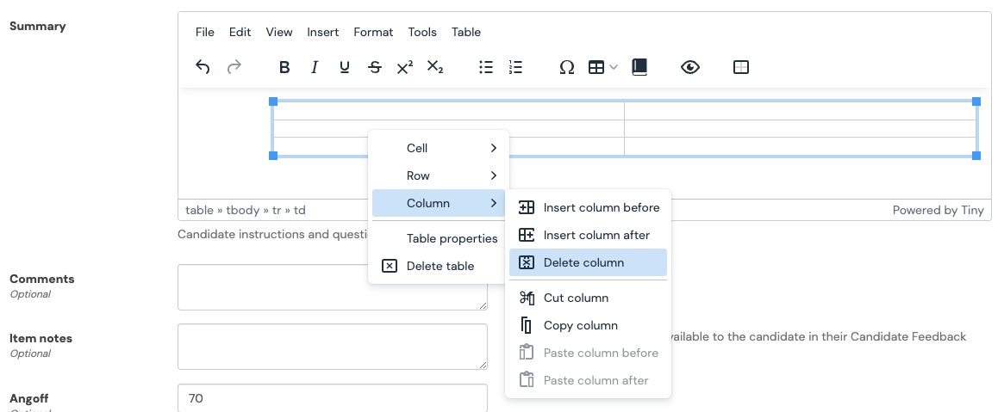Image resolution: width=1004 pixels, height=412 pixels.
Task: Click the Insert column before icon
Action: [527, 207]
